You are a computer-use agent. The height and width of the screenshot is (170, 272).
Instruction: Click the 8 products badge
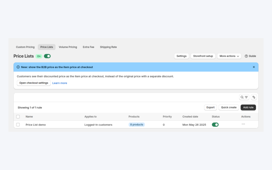(x=137, y=125)
